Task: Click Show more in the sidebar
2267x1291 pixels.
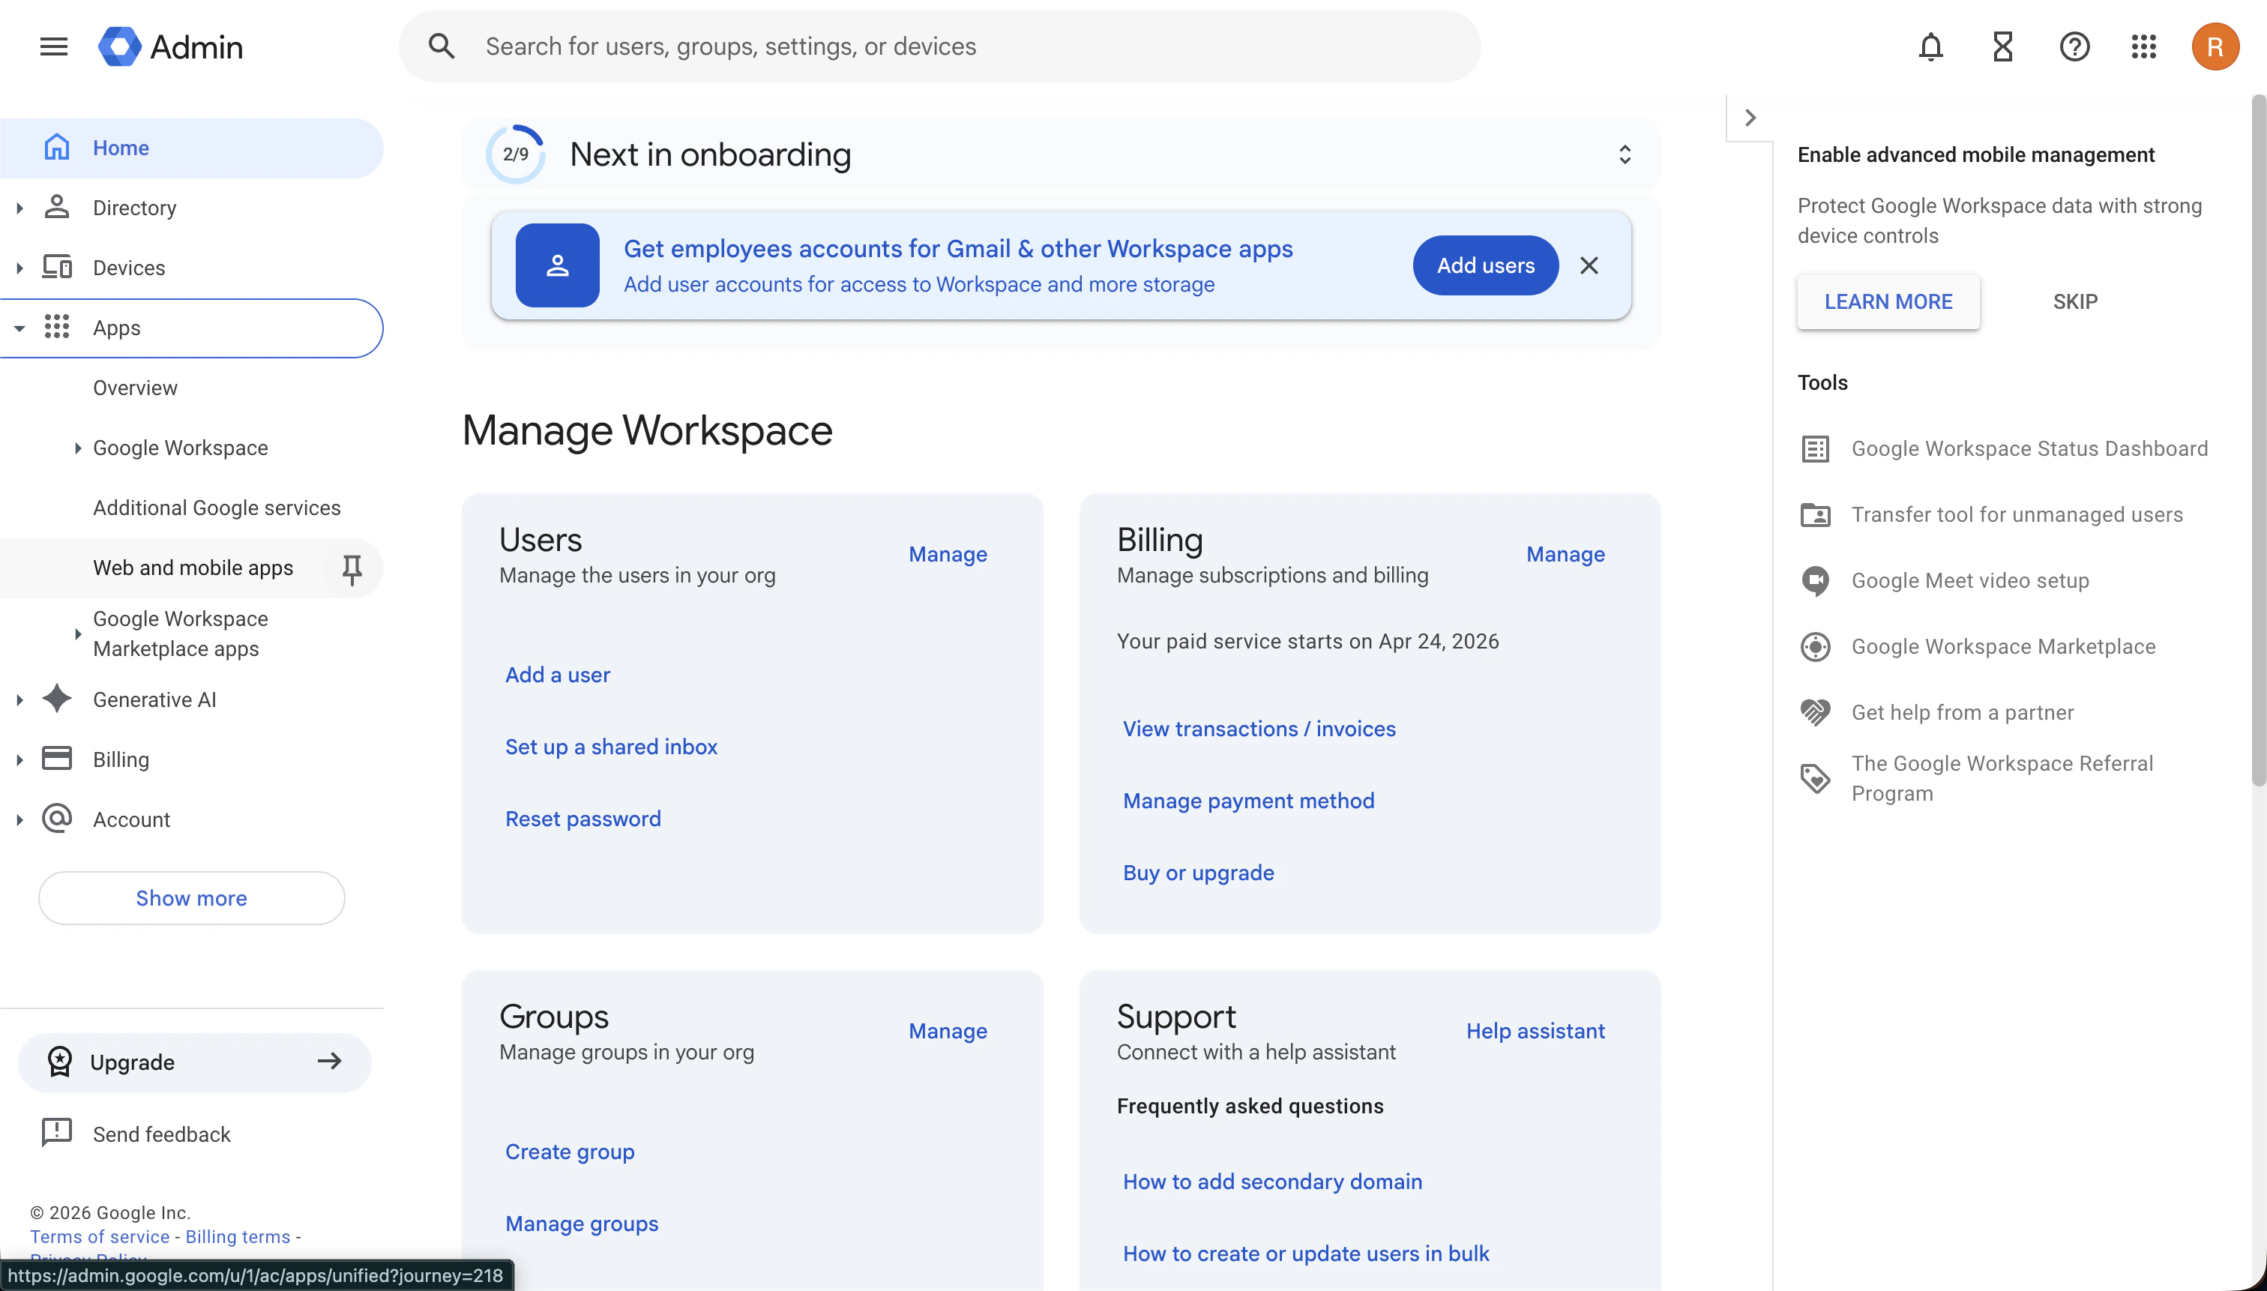Action: (x=190, y=898)
